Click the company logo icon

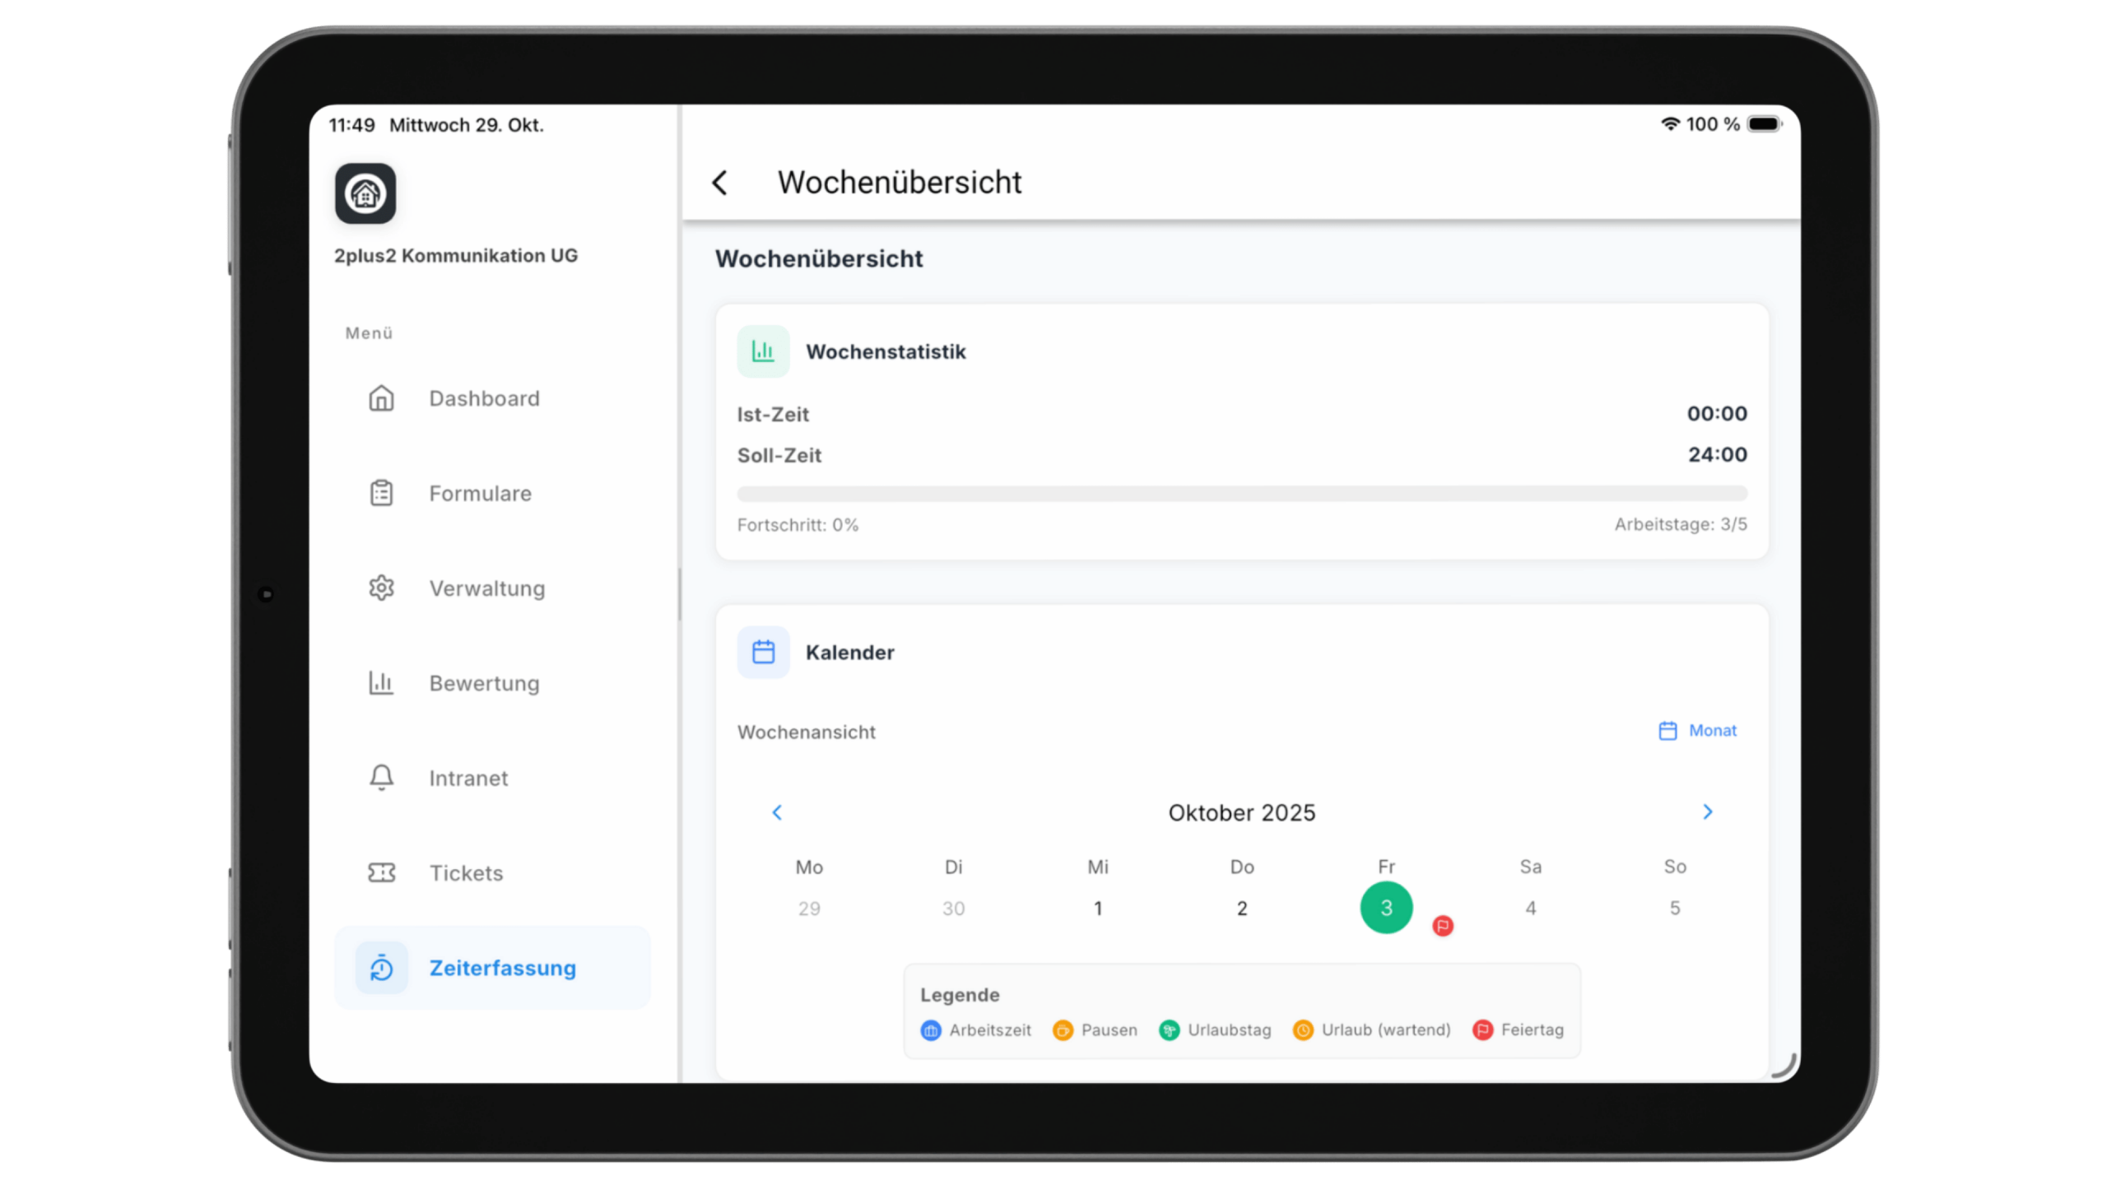pyautogui.click(x=365, y=194)
